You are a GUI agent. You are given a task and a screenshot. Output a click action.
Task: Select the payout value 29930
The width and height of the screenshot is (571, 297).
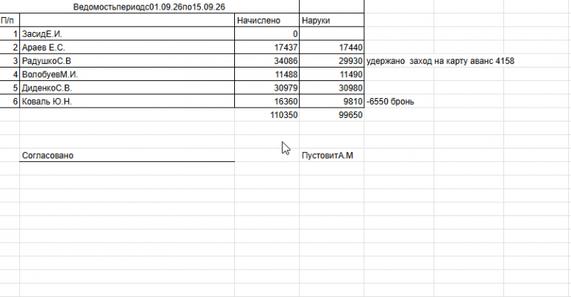pos(332,61)
